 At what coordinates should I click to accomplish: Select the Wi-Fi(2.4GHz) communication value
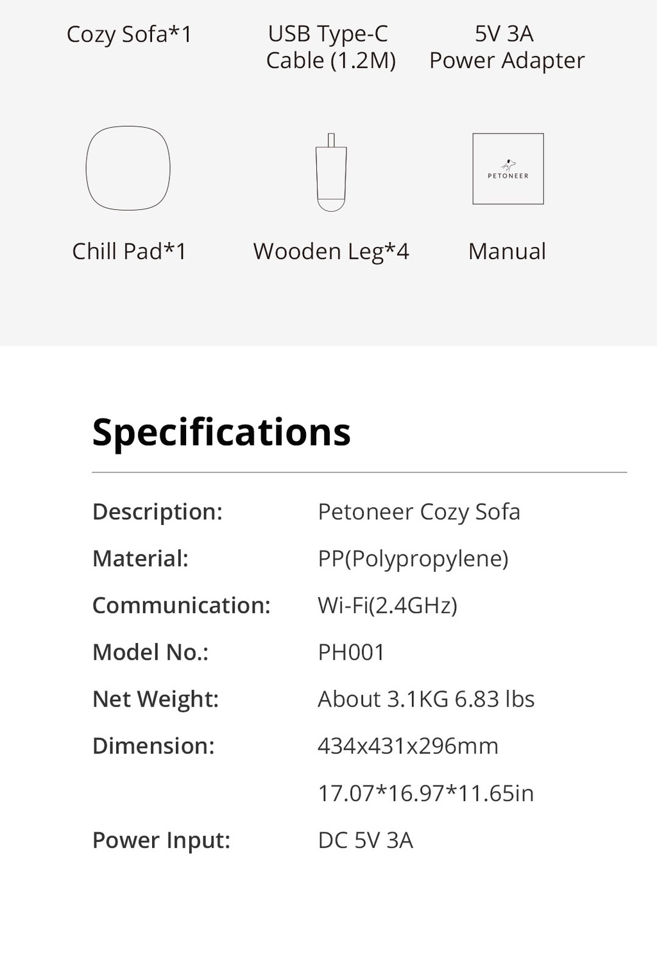tap(388, 605)
